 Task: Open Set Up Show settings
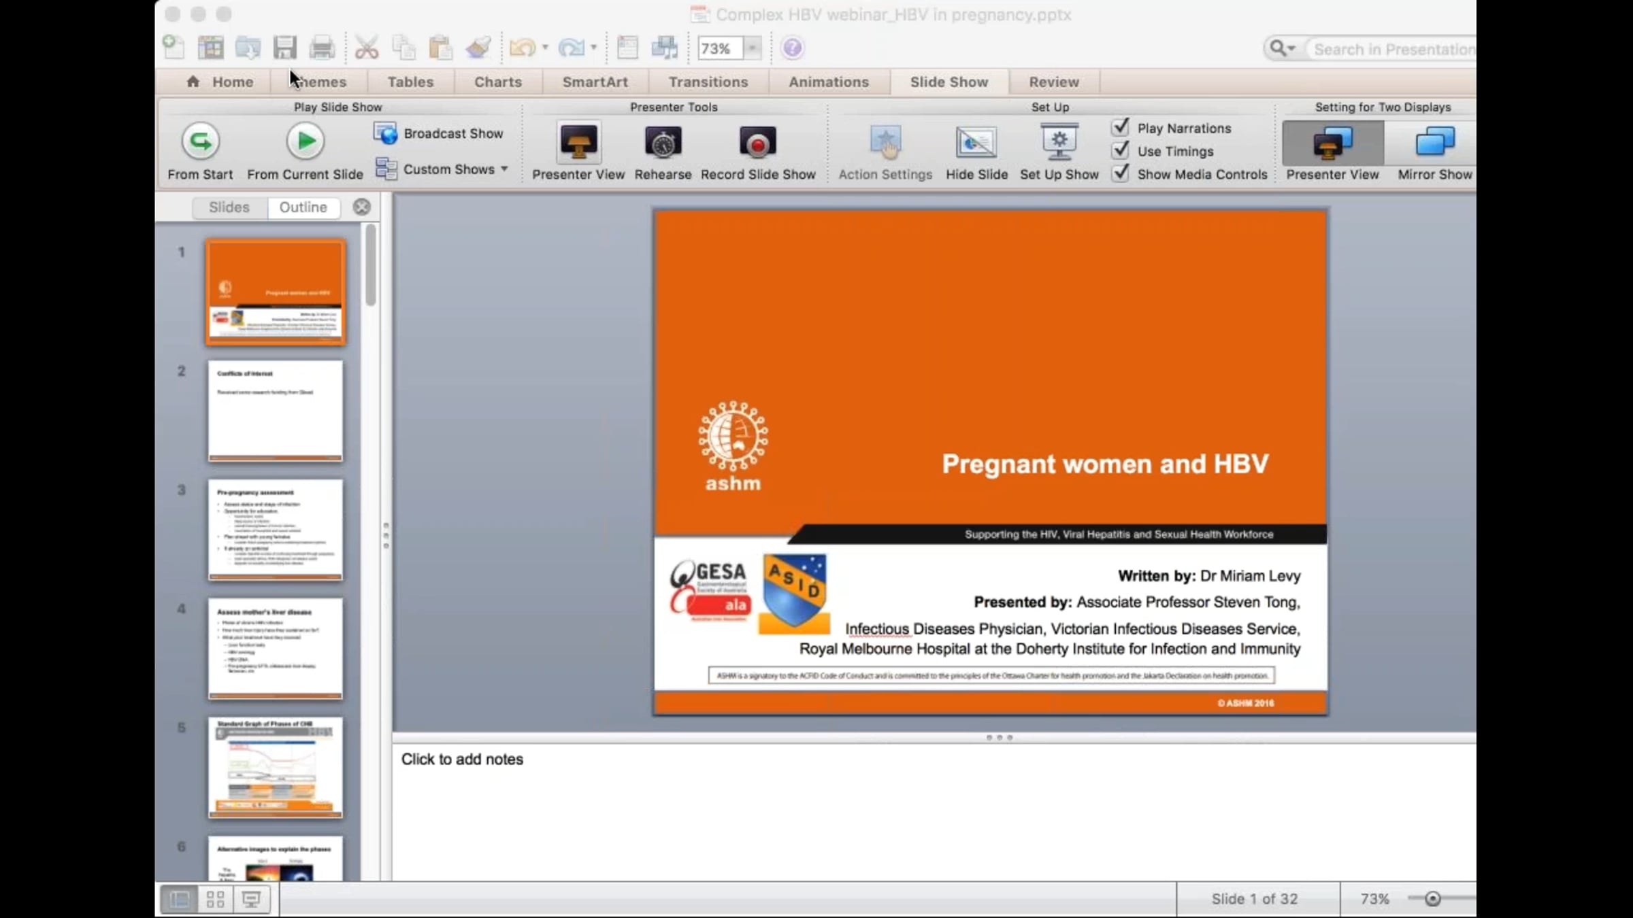[x=1059, y=143]
